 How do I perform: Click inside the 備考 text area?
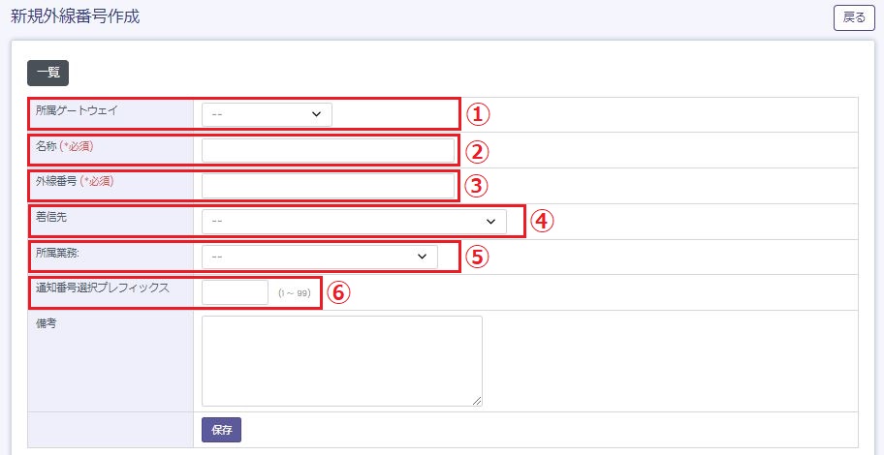(x=341, y=360)
